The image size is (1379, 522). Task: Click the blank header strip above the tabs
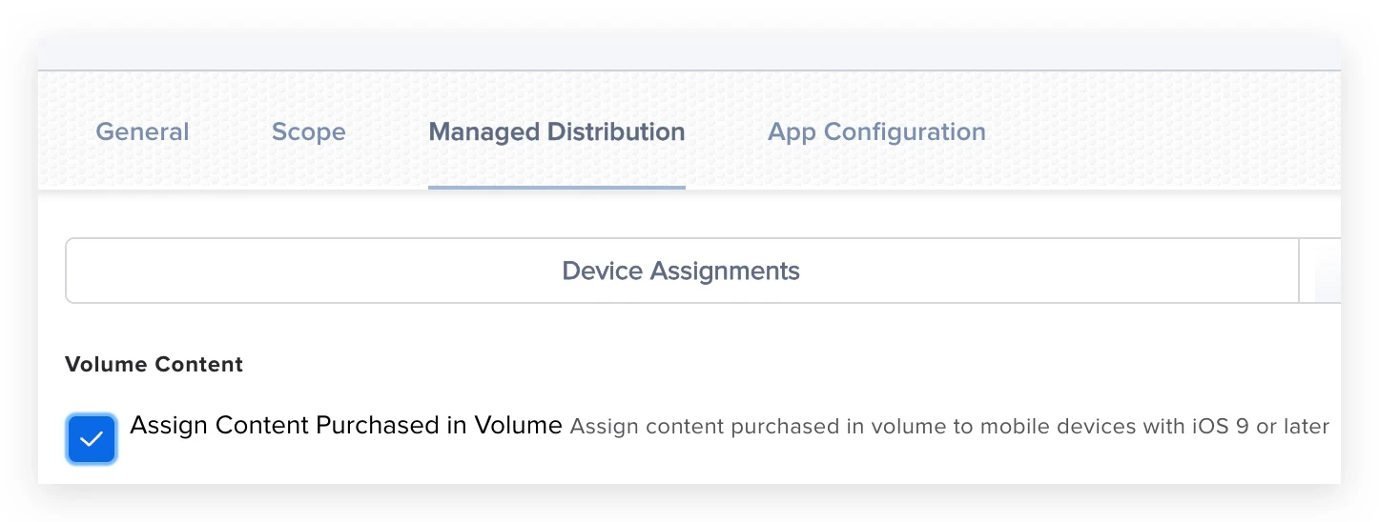[x=689, y=54]
